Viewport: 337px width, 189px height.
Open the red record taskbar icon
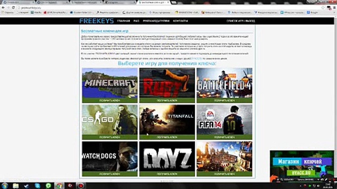[x=81, y=186]
